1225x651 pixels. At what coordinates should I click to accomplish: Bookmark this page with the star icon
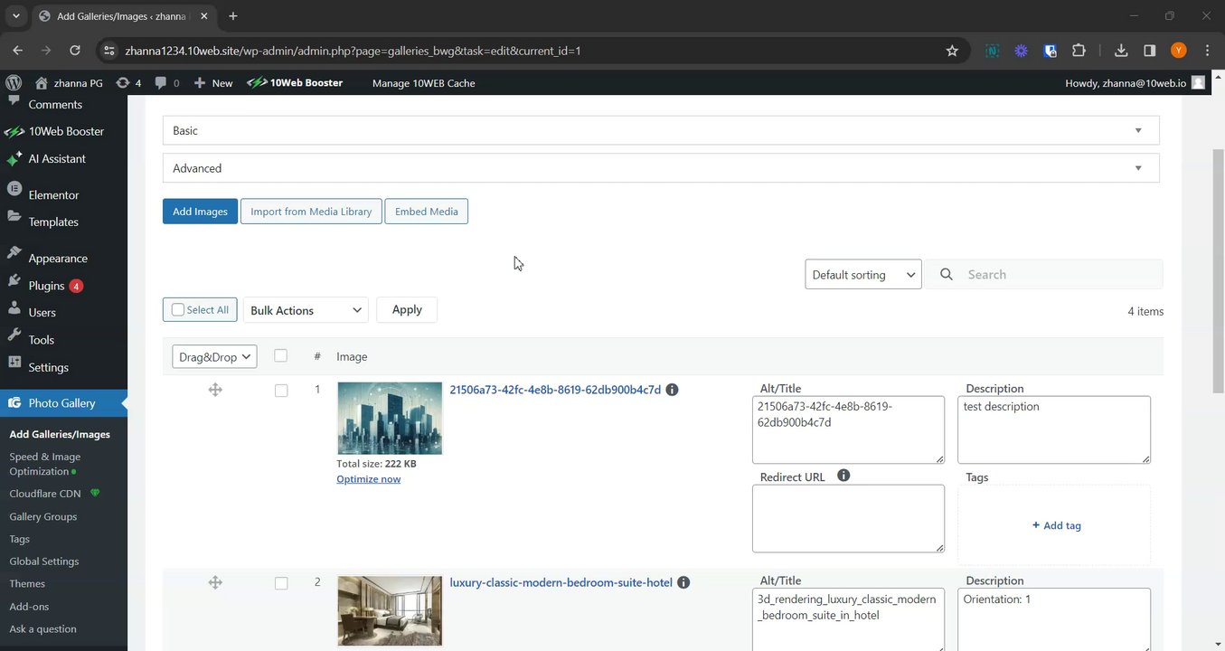[x=952, y=51]
